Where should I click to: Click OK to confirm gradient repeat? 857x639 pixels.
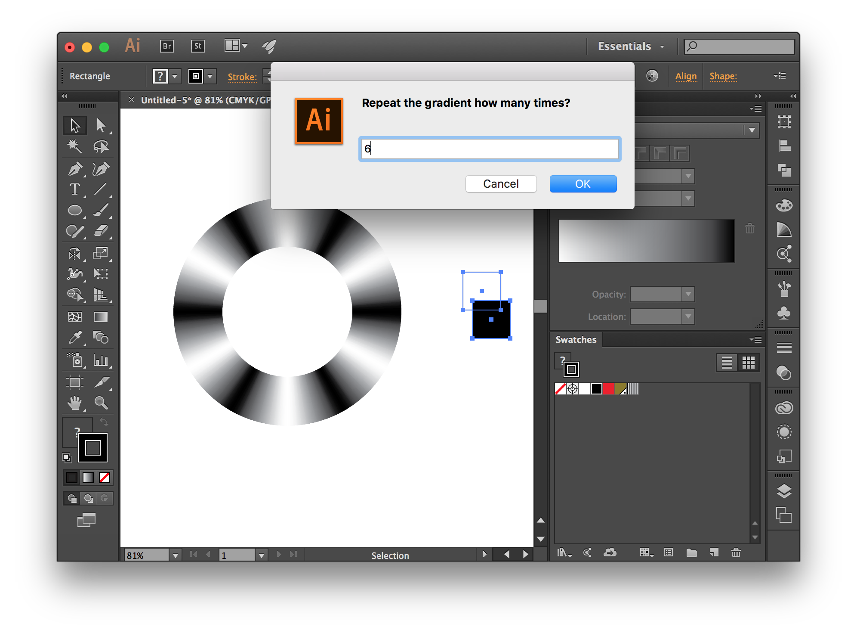point(581,184)
